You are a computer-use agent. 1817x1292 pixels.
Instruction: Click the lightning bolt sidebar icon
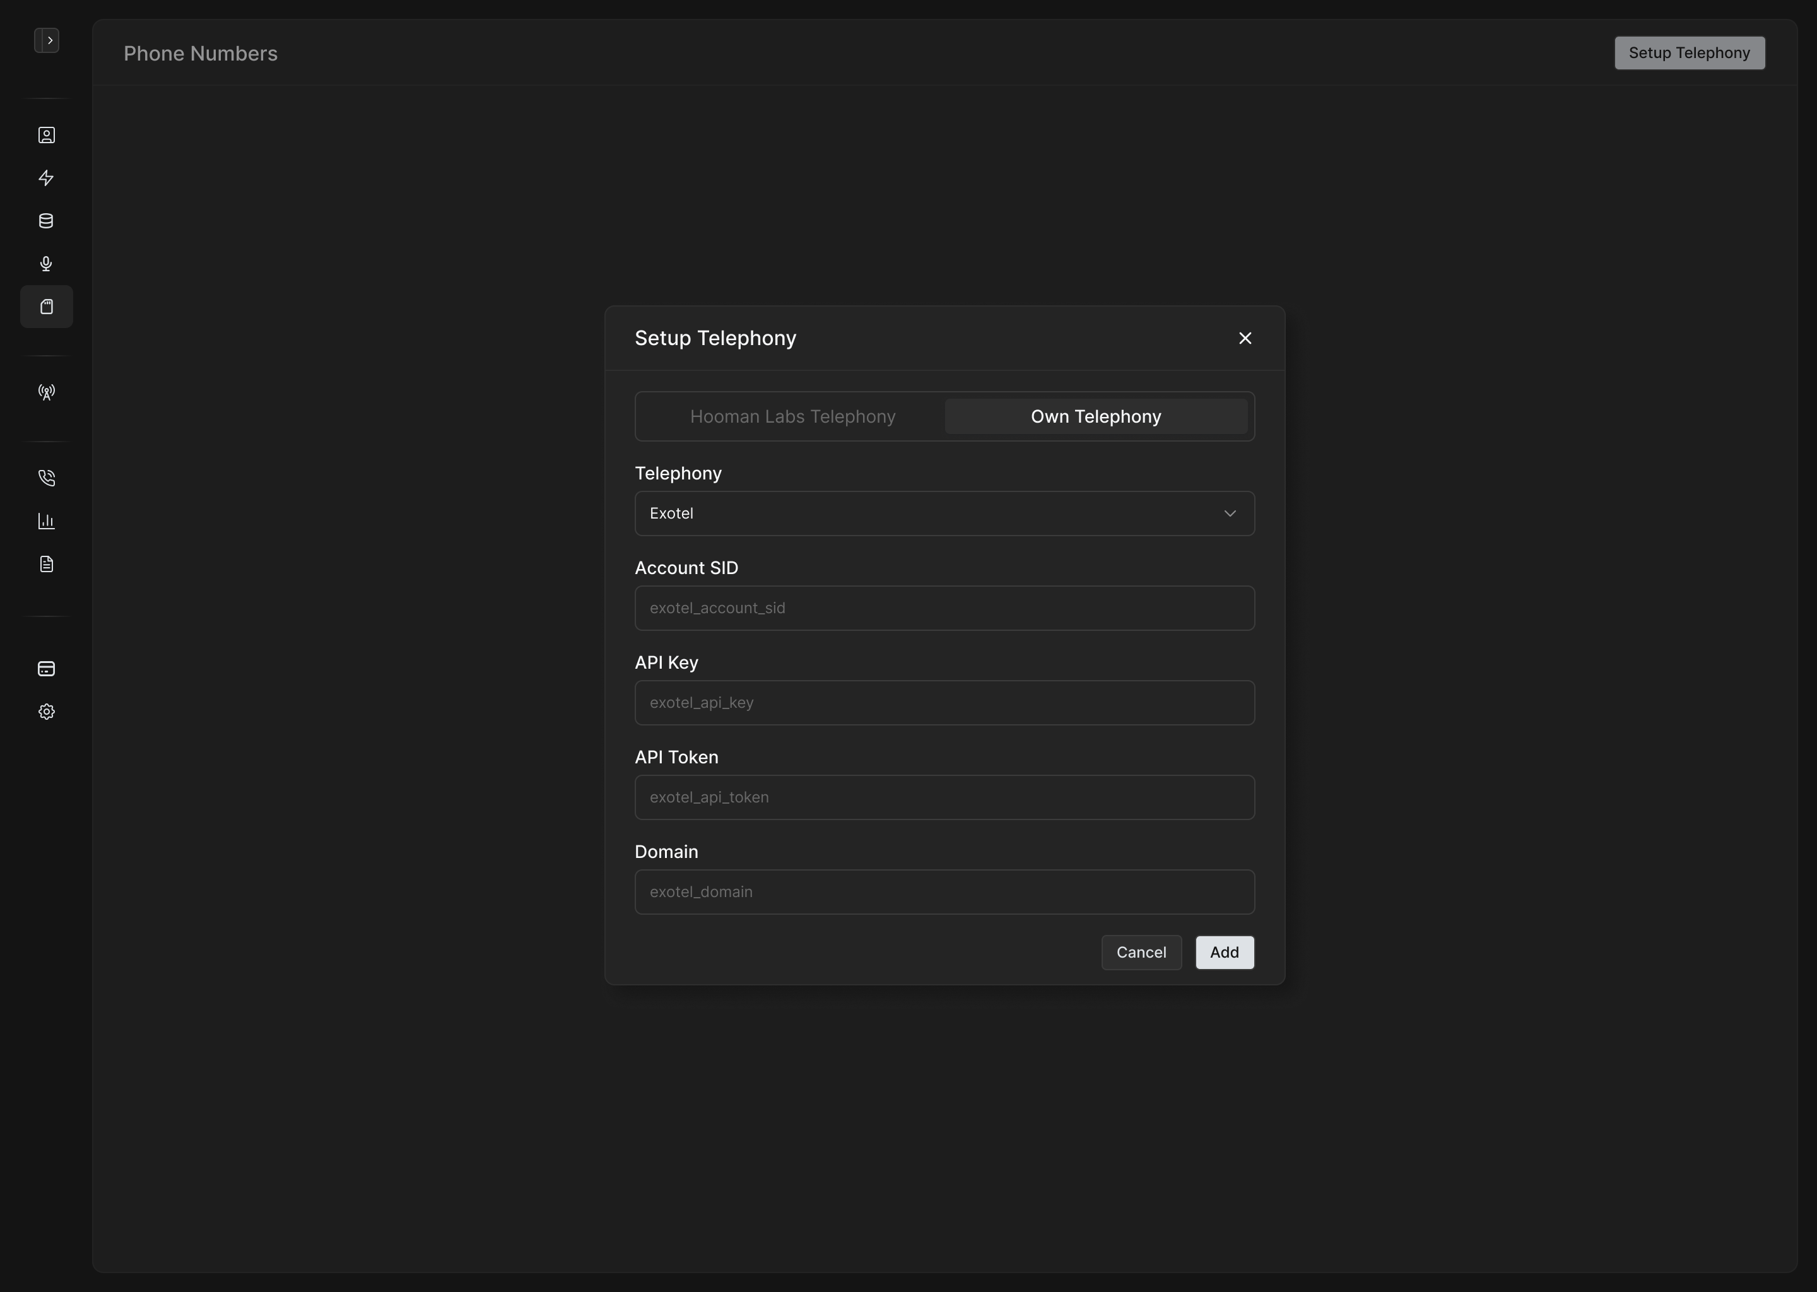click(x=46, y=178)
